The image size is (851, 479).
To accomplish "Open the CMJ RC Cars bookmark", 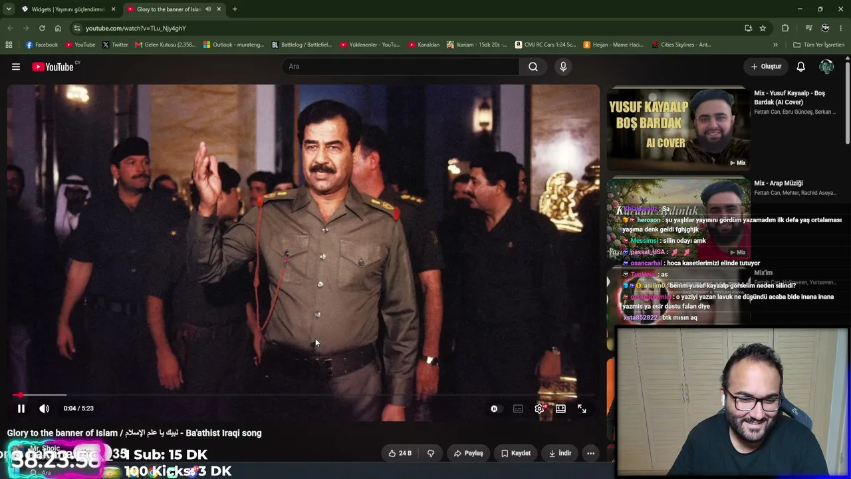I will pyautogui.click(x=545, y=45).
